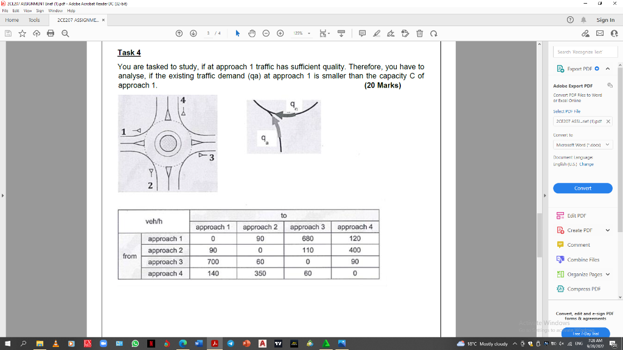This screenshot has width=623, height=350.
Task: Open the sign document pen tool
Action: pyautogui.click(x=391, y=34)
